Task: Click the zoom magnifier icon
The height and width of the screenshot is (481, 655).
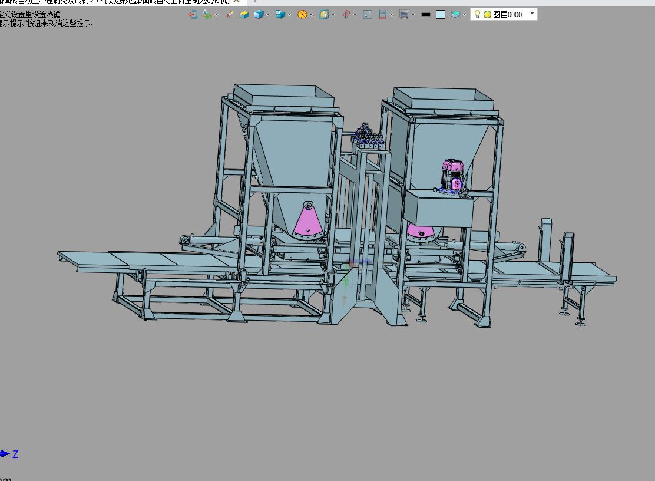Action: 324,15
